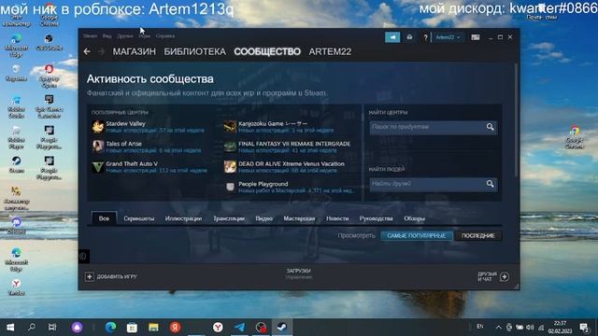Switch to the Скриншоты tab
The height and width of the screenshot is (336, 598).
coord(139,218)
